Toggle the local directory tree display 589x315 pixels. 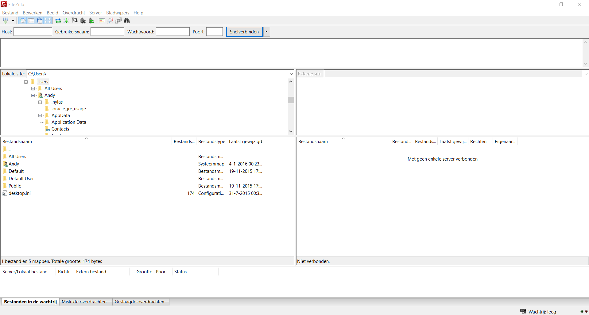(x=31, y=21)
